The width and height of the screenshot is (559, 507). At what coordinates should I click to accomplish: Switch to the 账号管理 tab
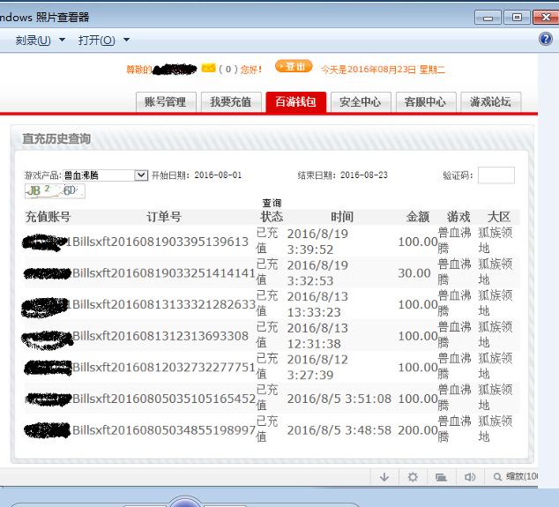coord(166,101)
